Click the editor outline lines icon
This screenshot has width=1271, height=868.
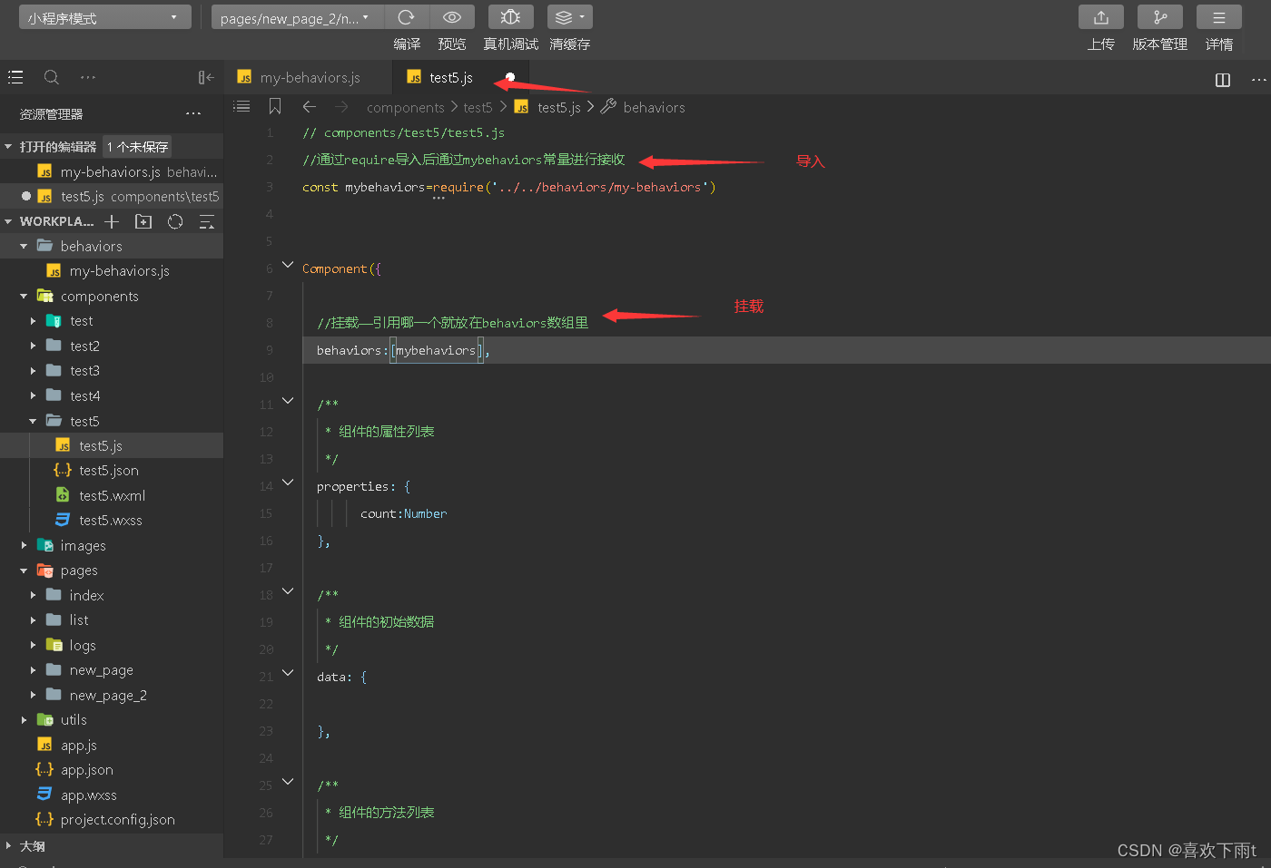[241, 107]
